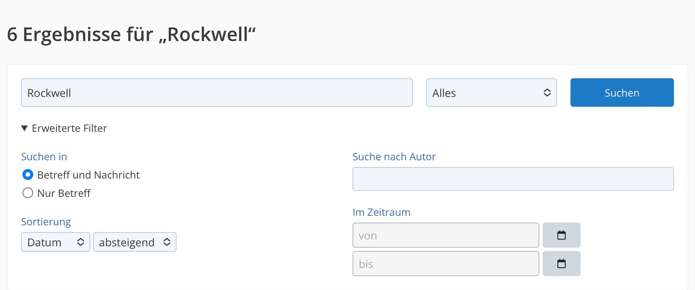Click the 'Sortierung' label
Image resolution: width=695 pixels, height=290 pixels.
point(46,222)
